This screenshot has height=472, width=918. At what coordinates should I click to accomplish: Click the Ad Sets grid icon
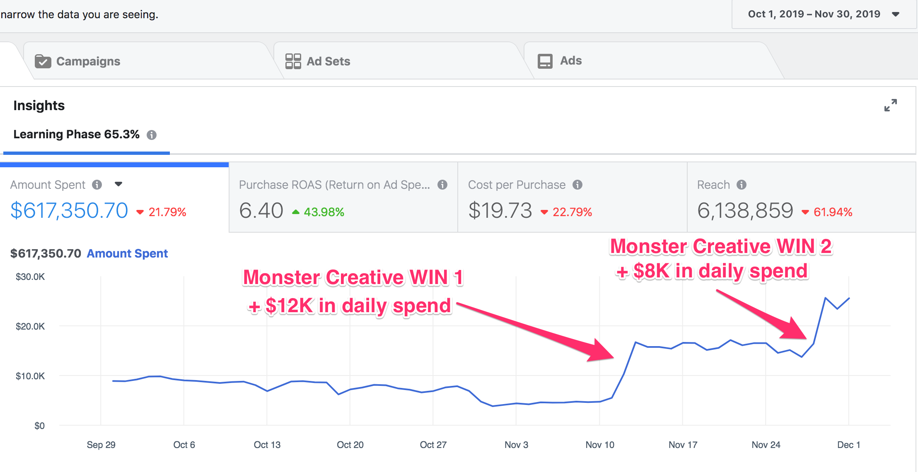tap(293, 61)
